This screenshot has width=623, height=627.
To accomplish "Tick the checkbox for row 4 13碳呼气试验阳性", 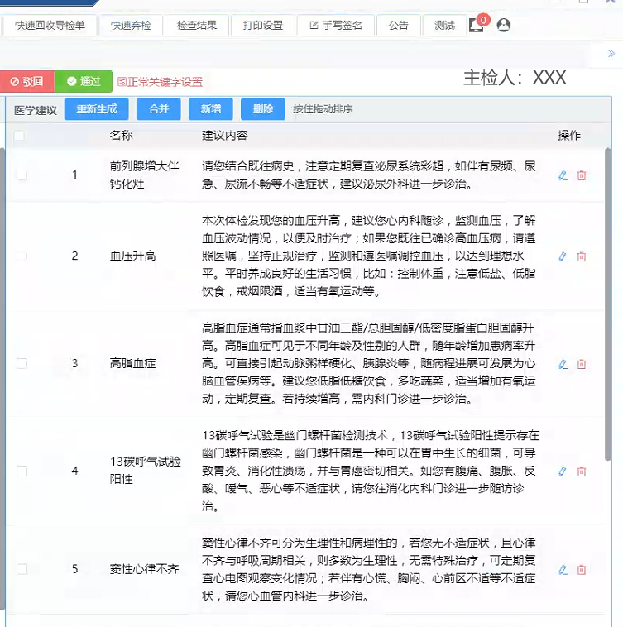I will tap(22, 471).
